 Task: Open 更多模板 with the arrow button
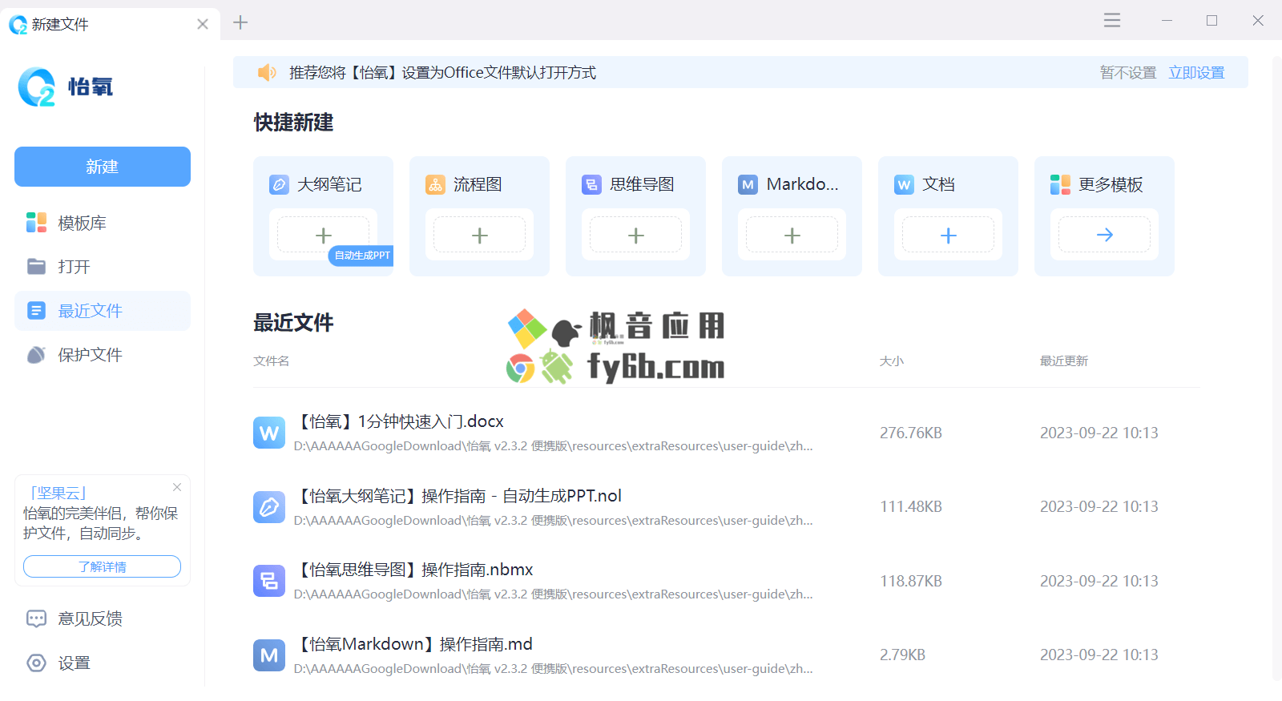point(1104,236)
